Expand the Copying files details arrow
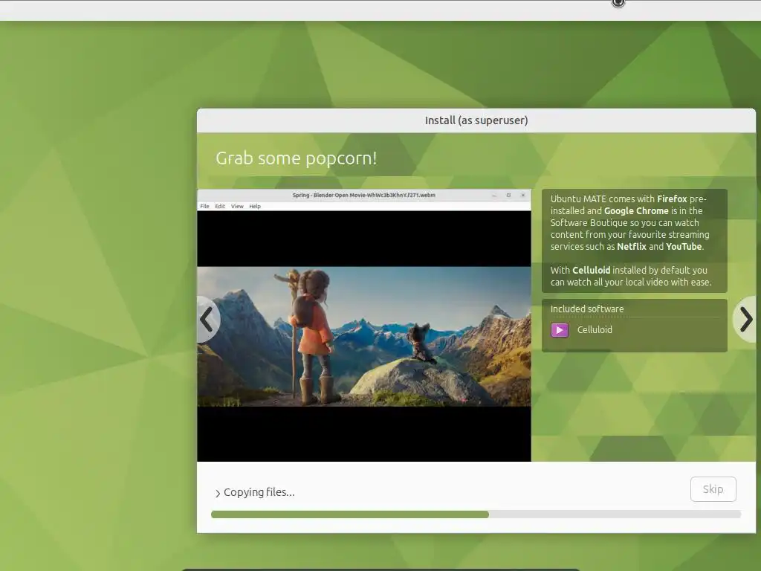Viewport: 761px width, 571px height. coord(218,494)
